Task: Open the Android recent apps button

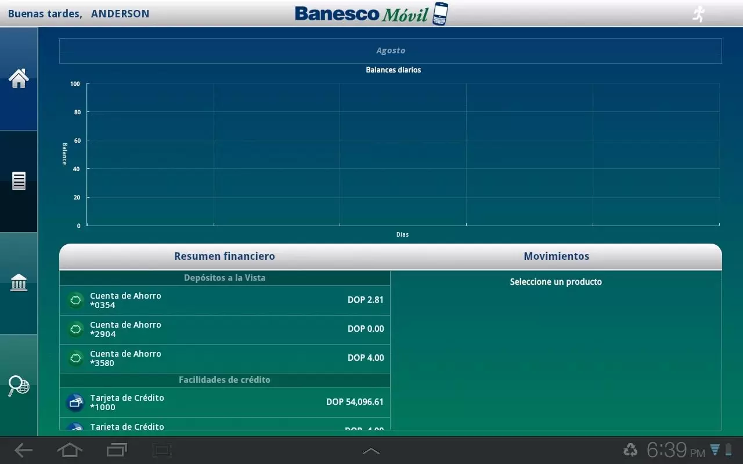Action: [x=117, y=450]
